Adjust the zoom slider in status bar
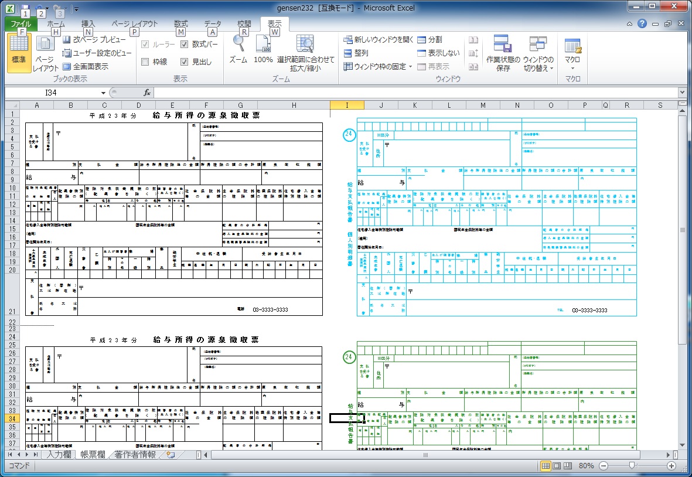 pos(632,465)
